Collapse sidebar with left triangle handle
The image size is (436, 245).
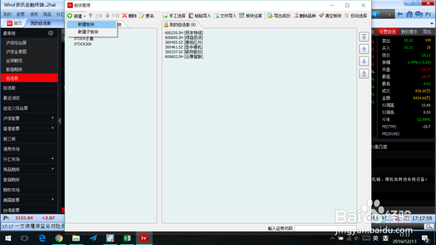coord(59,121)
